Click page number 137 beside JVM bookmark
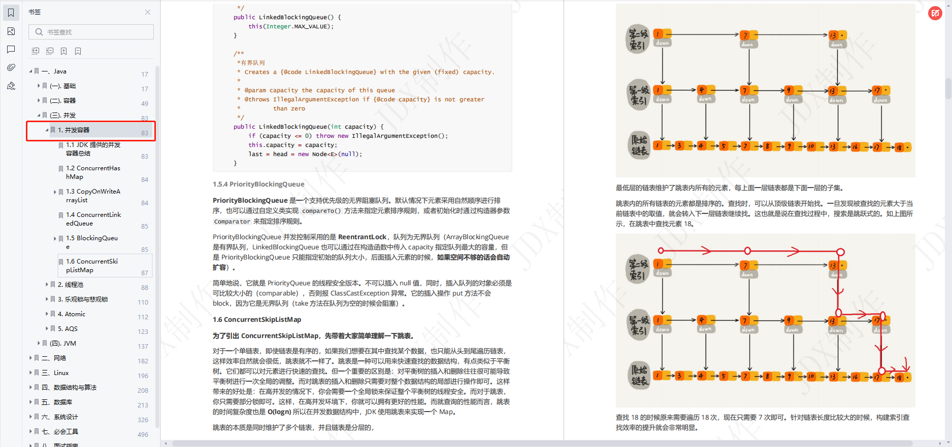The width and height of the screenshot is (952, 447). (143, 347)
